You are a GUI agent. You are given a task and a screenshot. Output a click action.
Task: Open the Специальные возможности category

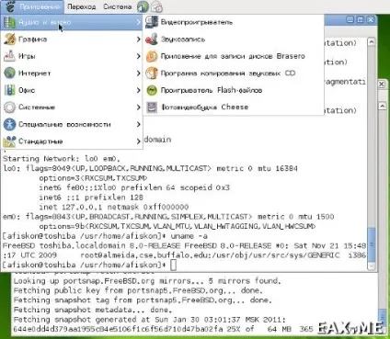click(72, 124)
